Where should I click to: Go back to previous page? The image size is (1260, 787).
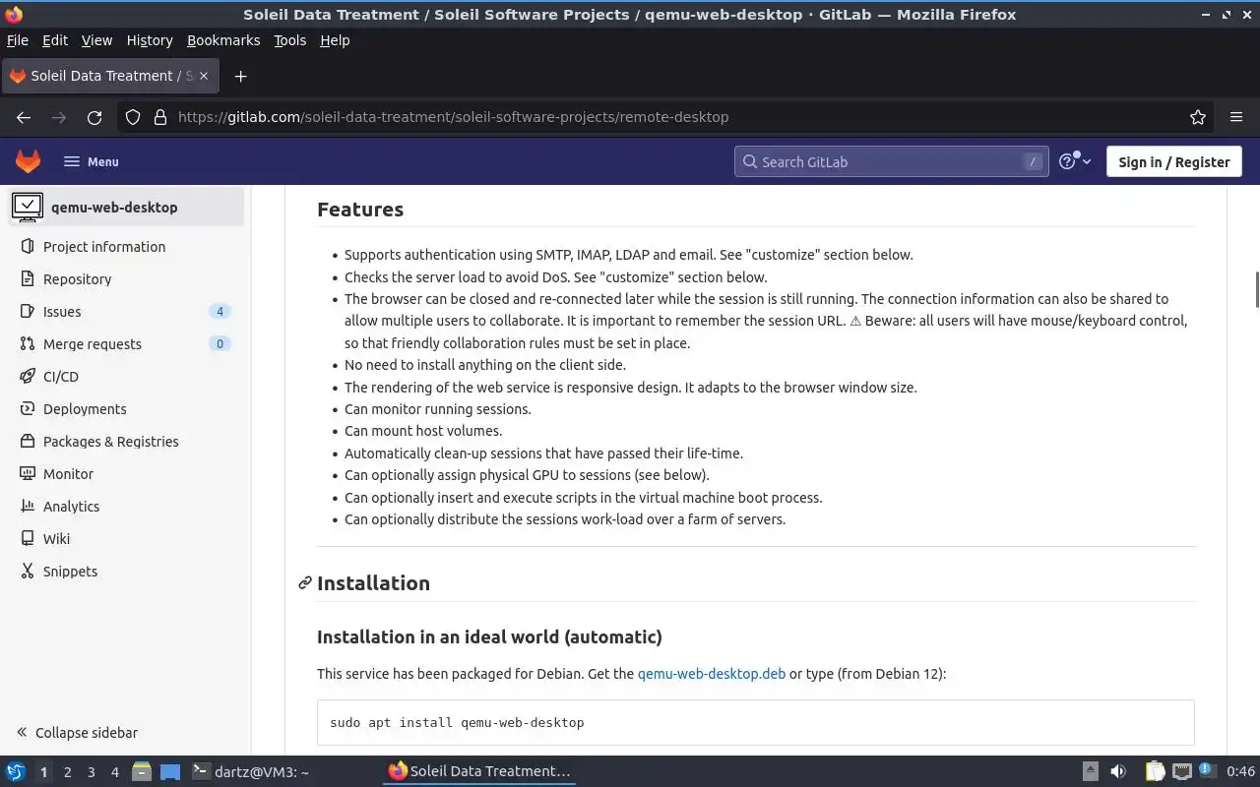[x=24, y=117]
